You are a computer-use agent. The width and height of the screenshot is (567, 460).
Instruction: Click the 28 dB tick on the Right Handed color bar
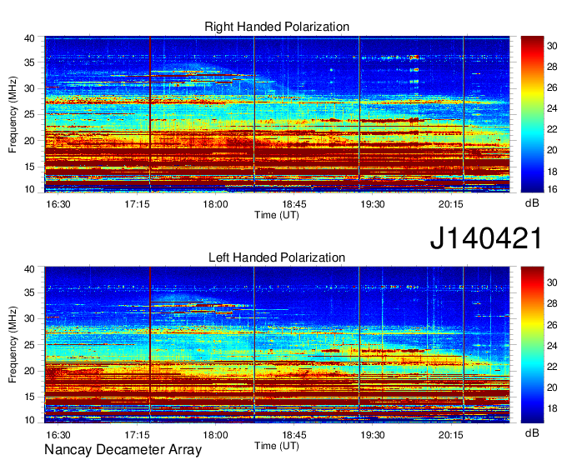(x=552, y=67)
